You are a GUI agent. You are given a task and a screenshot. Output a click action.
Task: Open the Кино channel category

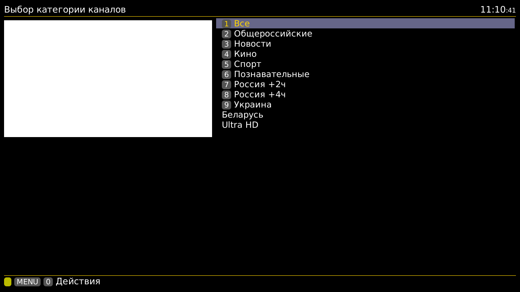pyautogui.click(x=245, y=54)
